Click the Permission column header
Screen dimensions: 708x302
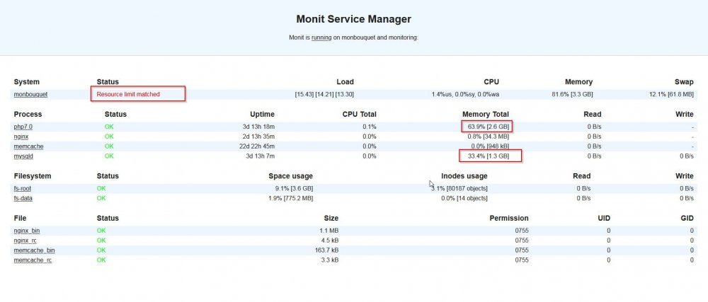(x=508, y=218)
